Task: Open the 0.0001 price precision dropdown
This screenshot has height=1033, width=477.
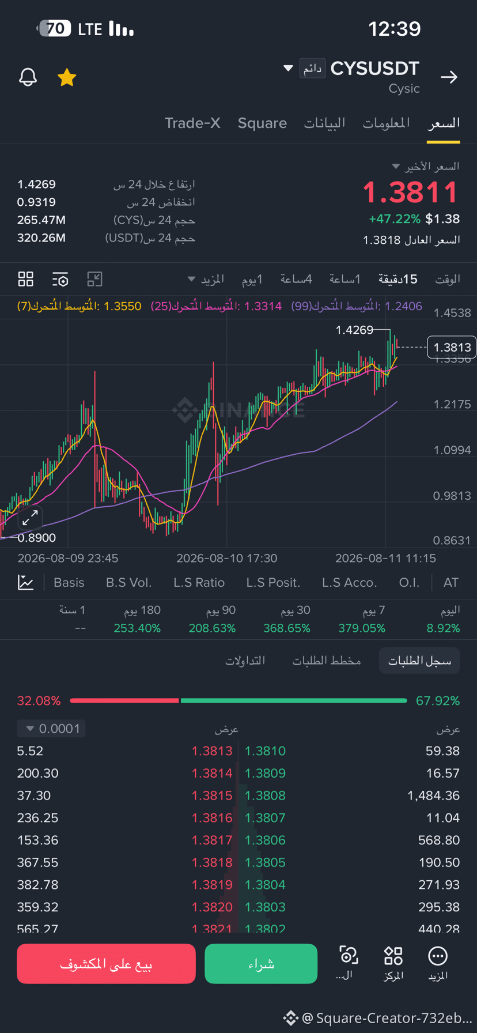Action: coord(51,729)
